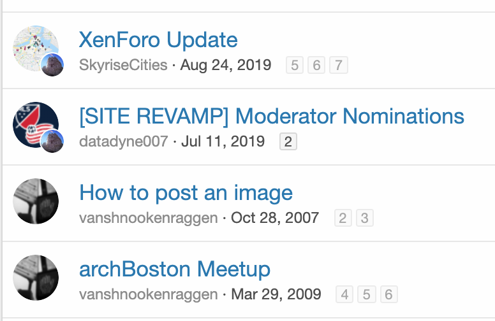Go to page 5 of XenForo Update
This screenshot has width=495, height=321.
[295, 65]
